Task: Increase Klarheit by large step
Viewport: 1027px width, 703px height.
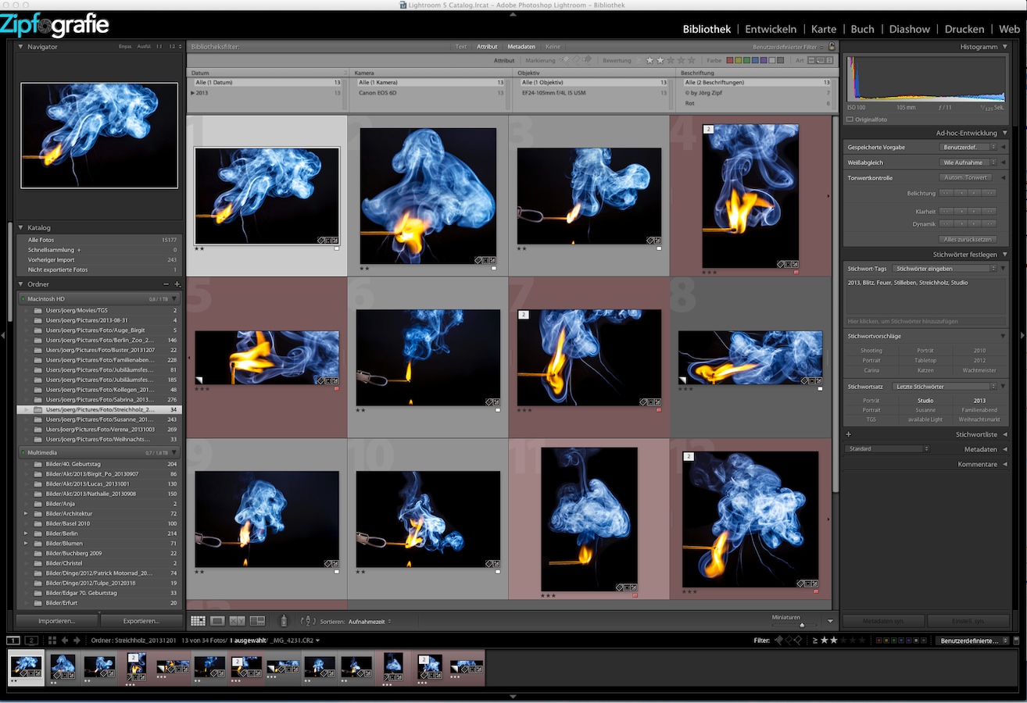Action: tap(989, 212)
